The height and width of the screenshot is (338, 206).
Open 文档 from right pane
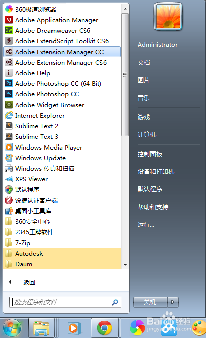coord(144,63)
